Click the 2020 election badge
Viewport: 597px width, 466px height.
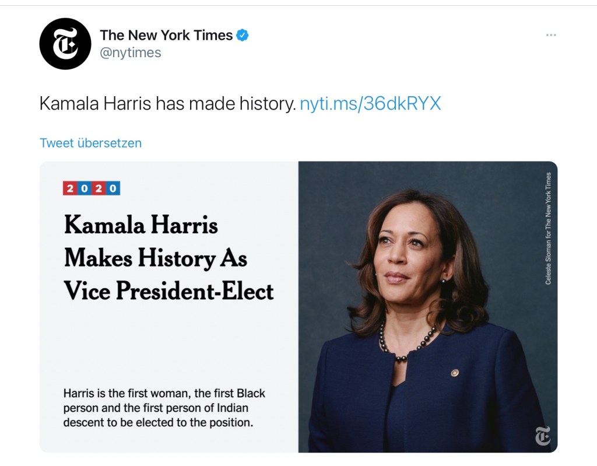pyautogui.click(x=92, y=188)
